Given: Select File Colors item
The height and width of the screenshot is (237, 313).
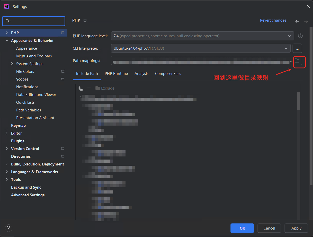Looking at the screenshot, I should coord(25,71).
